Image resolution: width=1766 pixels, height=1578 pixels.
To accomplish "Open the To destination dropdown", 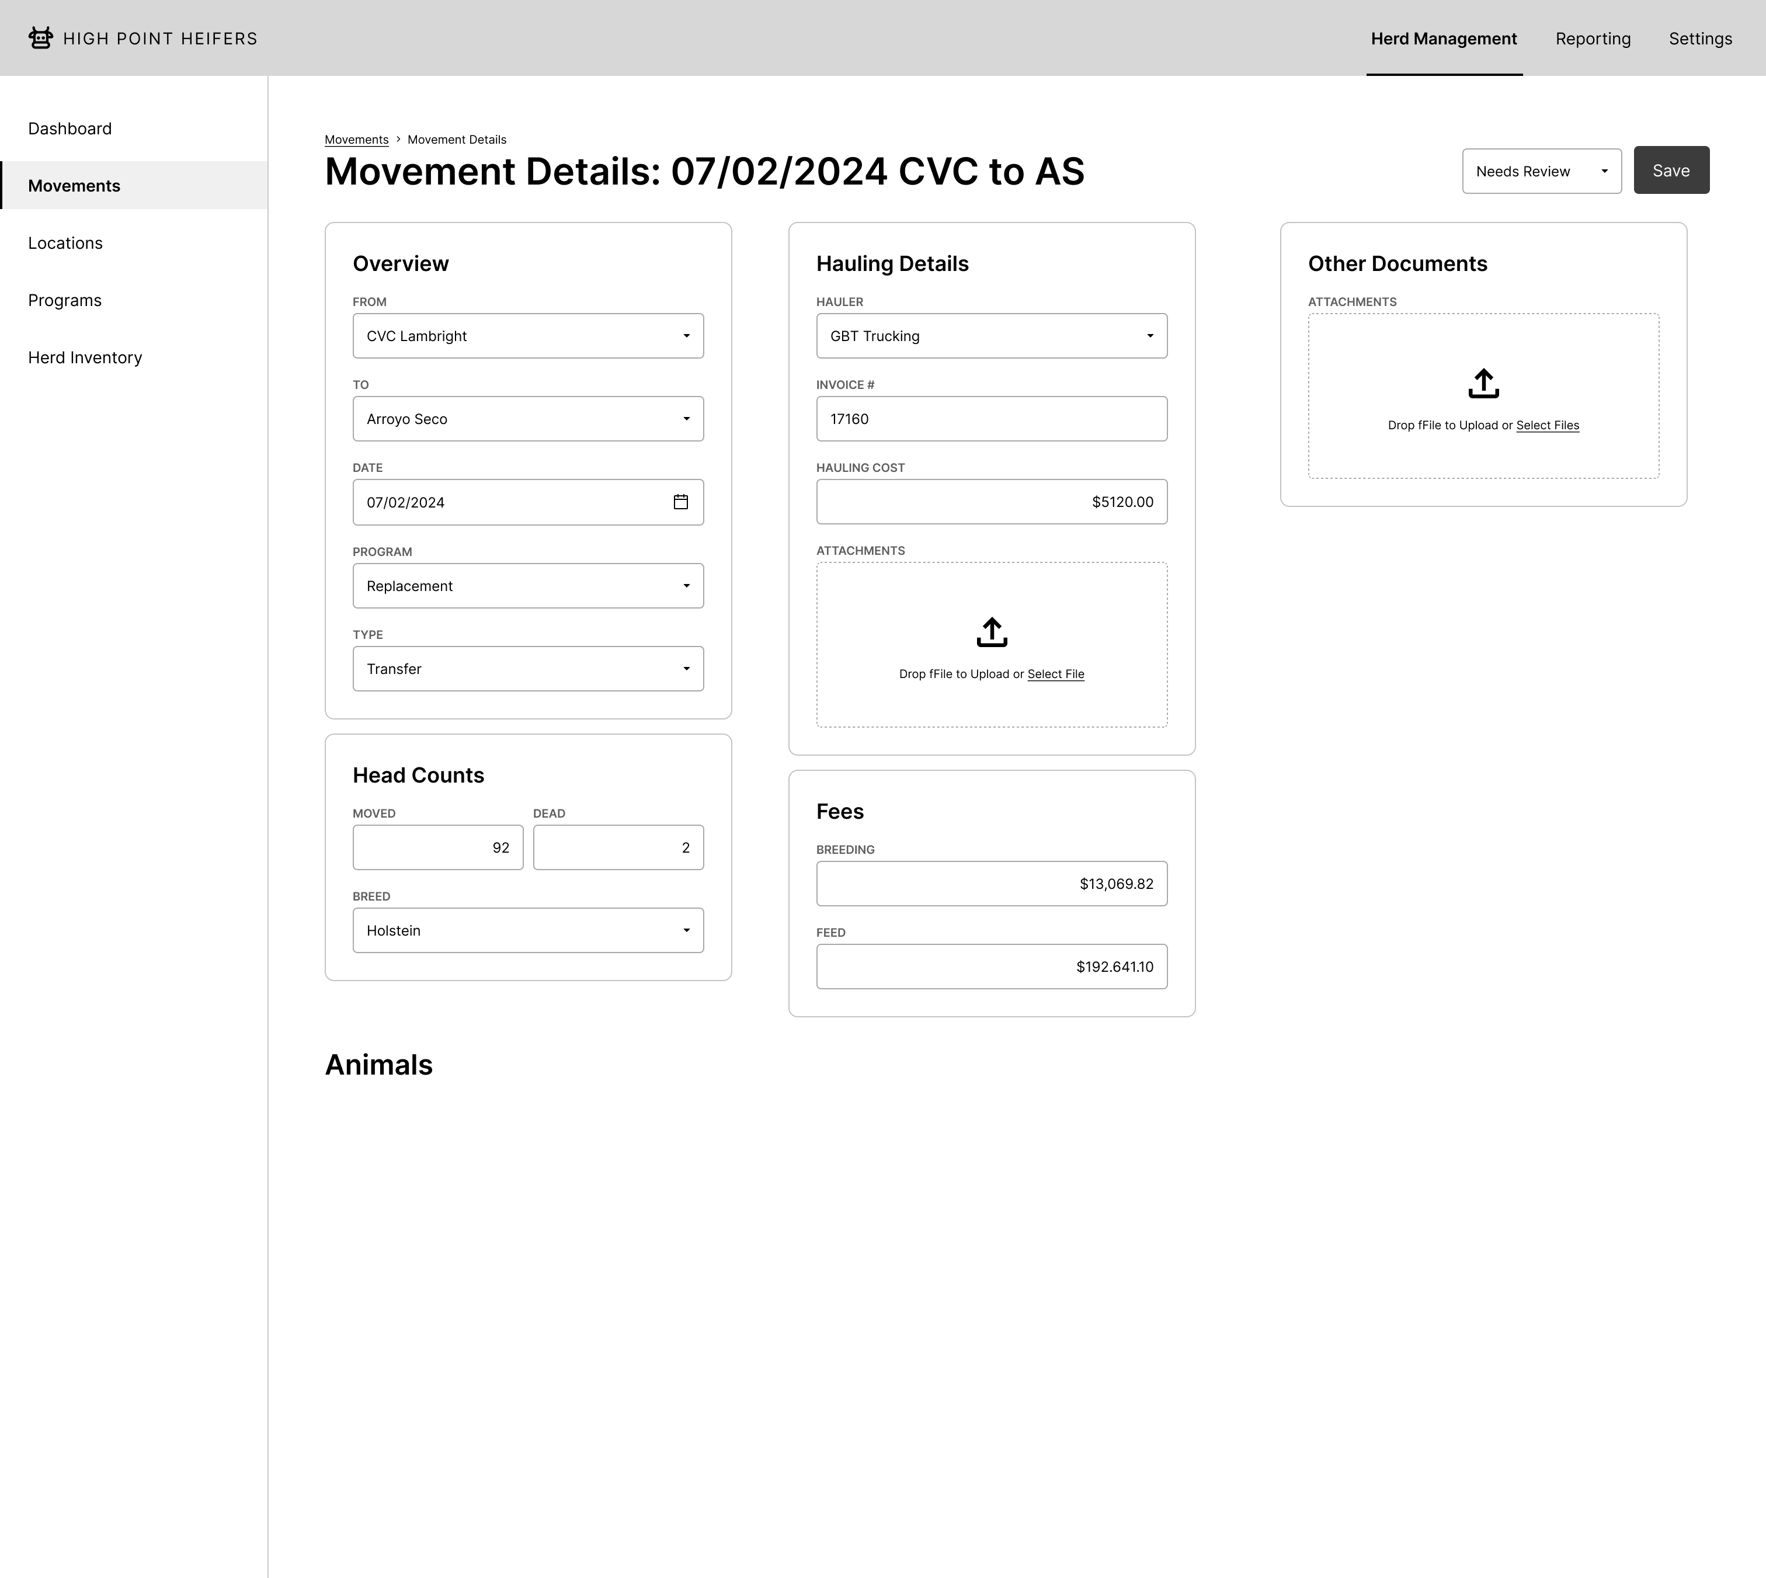I will pyautogui.click(x=528, y=419).
